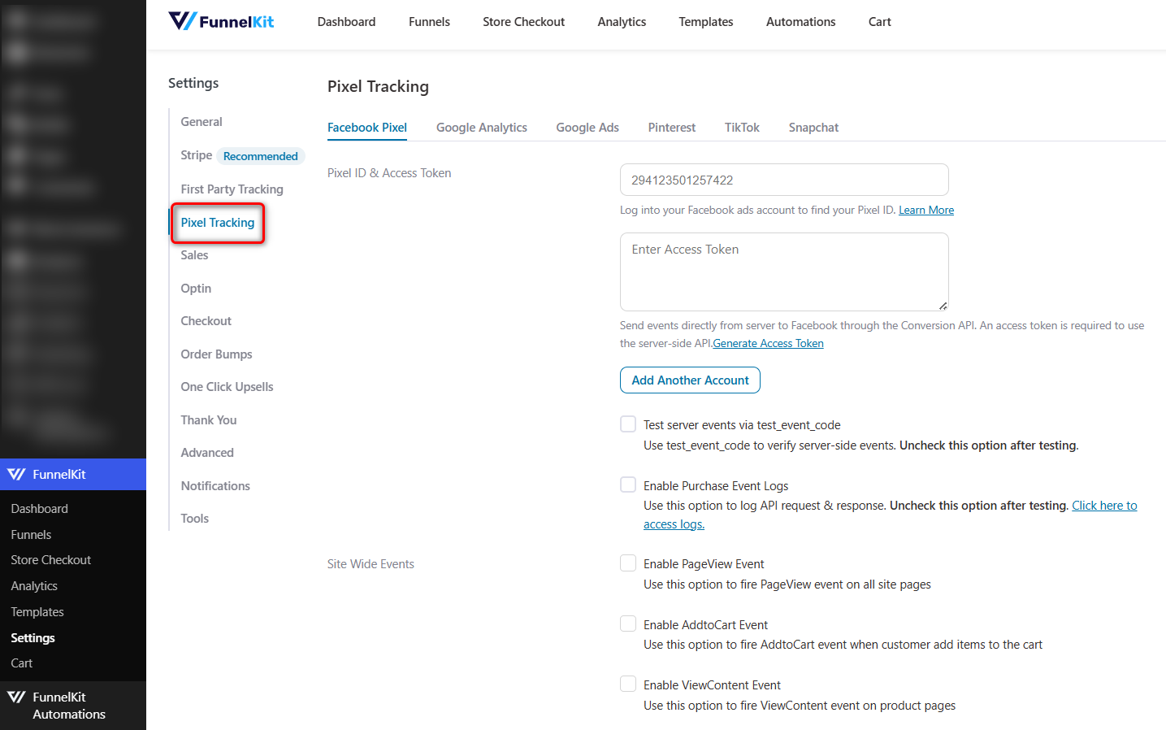Enable AddtoCart Event checkbox
Image resolution: width=1166 pixels, height=730 pixels.
pos(628,624)
